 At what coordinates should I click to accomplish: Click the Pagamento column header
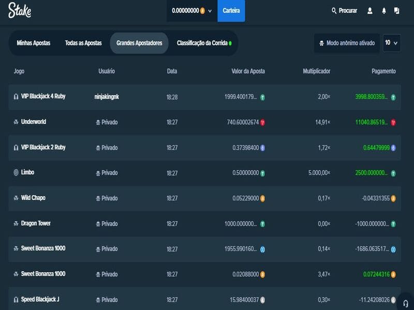click(x=383, y=71)
